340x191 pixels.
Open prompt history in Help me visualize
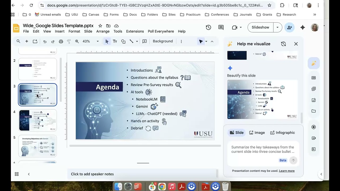(x=283, y=44)
